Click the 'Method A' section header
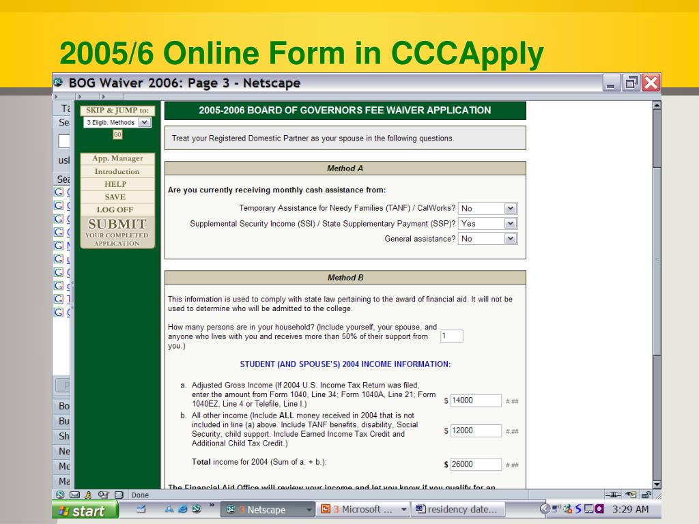The width and height of the screenshot is (699, 524). point(345,169)
